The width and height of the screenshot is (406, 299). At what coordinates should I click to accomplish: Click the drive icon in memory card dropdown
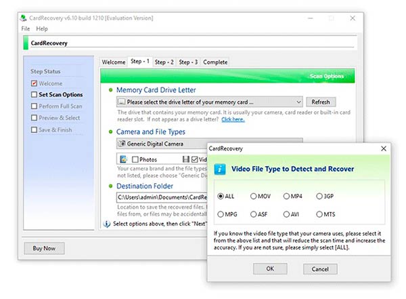pos(121,102)
